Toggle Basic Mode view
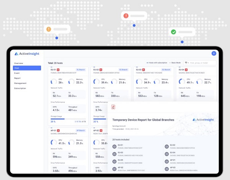Screen dimensions: 230x180 pos(176,63)
